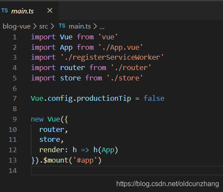Click the App identifier in h(App)
The height and width of the screenshot is (192, 223).
(x=108, y=150)
